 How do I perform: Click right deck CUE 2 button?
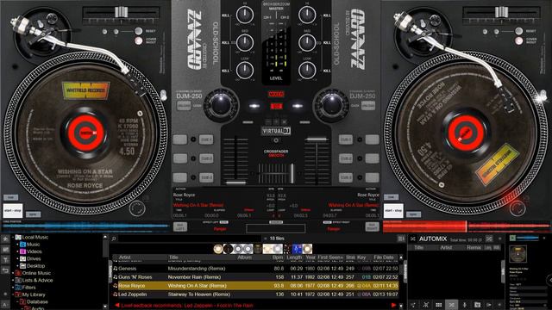pyautogui.click(x=345, y=158)
